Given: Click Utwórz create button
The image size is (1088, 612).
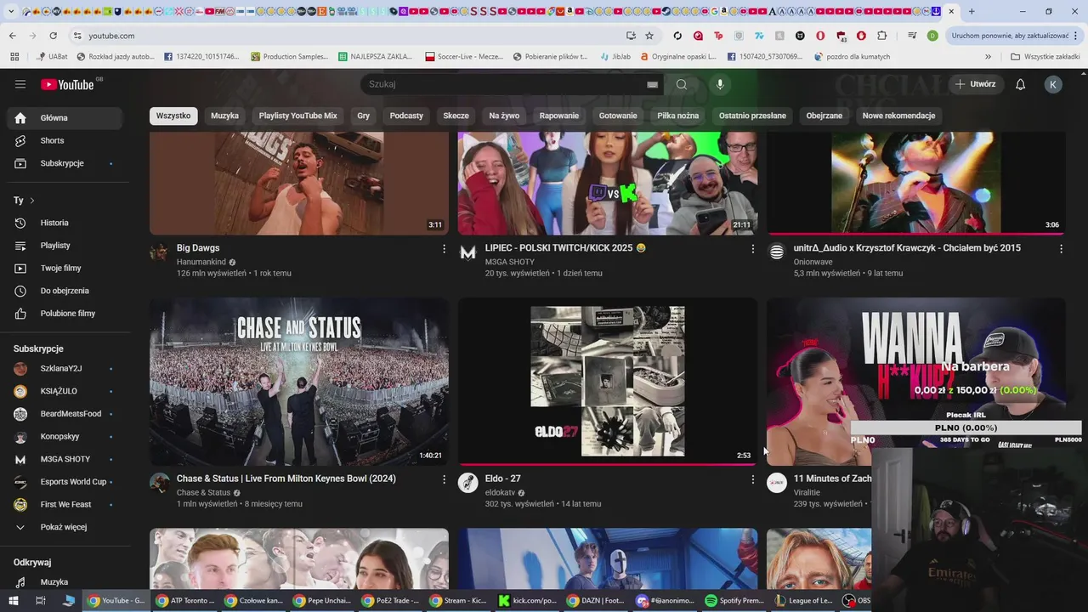Looking at the screenshot, I should point(975,84).
